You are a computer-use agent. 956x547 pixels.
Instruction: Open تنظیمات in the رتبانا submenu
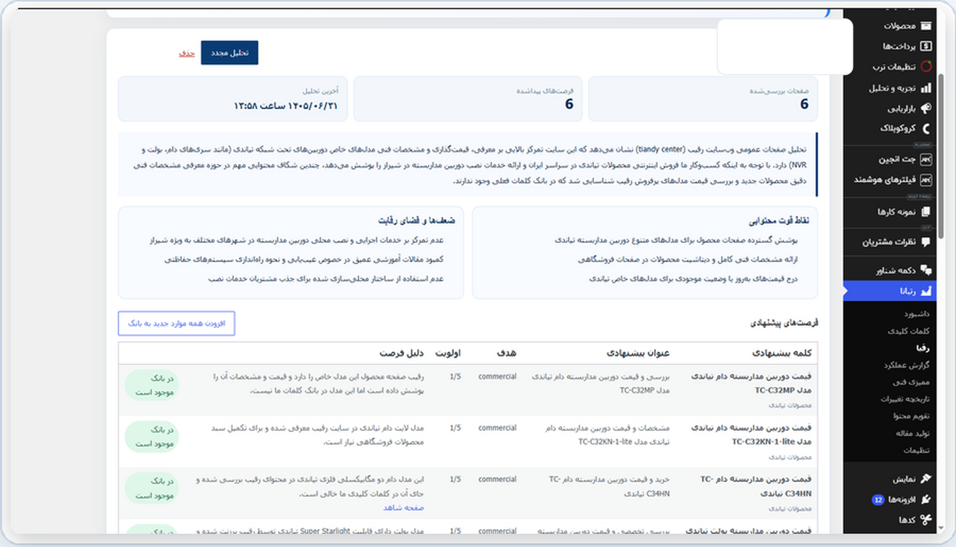point(916,450)
